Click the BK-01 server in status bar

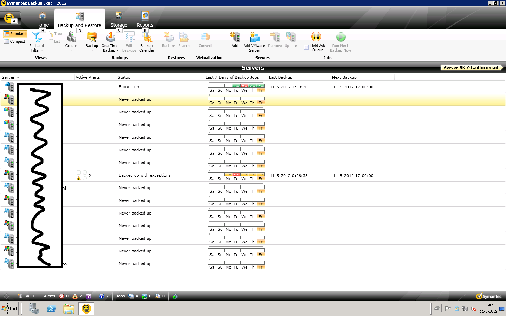pyautogui.click(x=27, y=296)
